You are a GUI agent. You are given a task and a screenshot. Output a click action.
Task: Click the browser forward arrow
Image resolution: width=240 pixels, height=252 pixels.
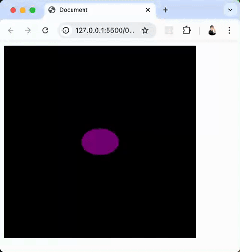(x=28, y=30)
